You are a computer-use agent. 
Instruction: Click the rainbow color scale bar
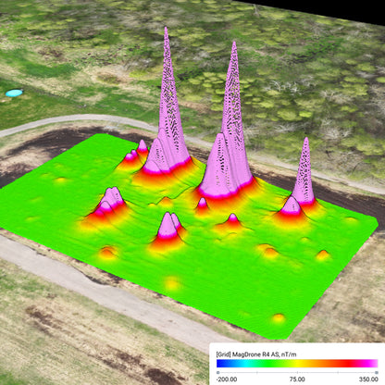pyautogui.click(x=297, y=364)
